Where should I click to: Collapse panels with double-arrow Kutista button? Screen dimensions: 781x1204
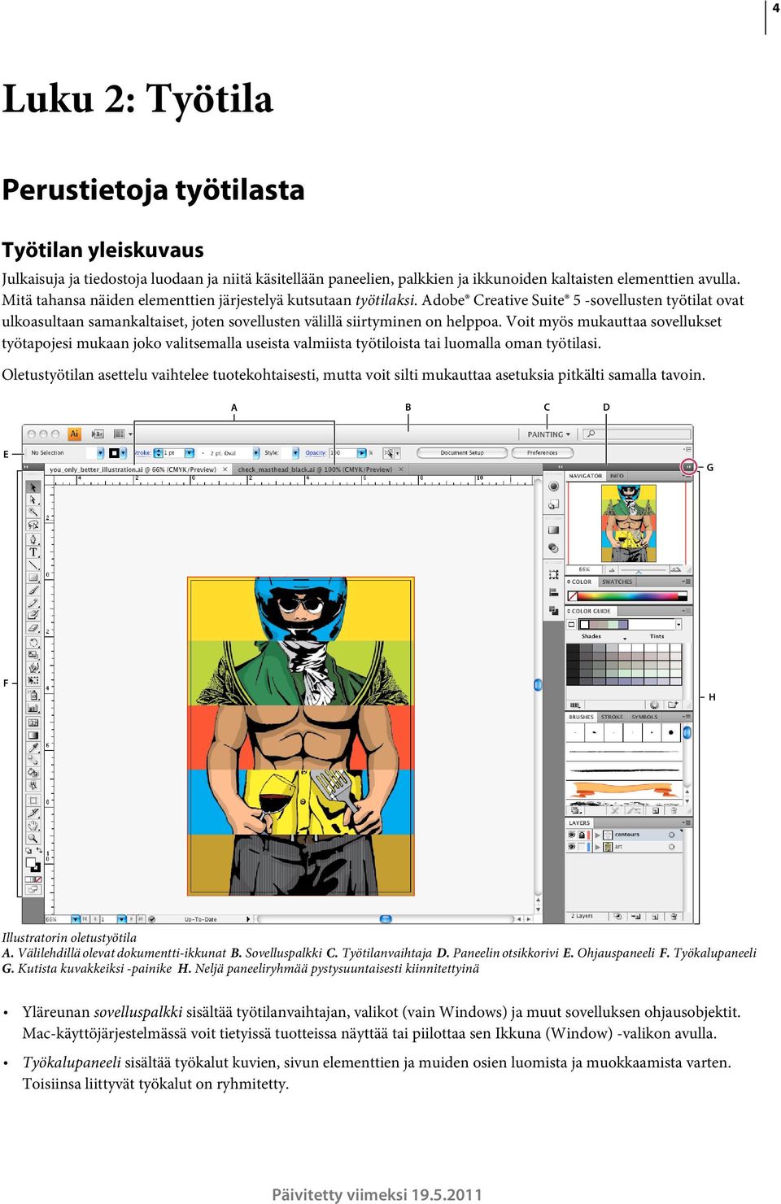[x=688, y=467]
